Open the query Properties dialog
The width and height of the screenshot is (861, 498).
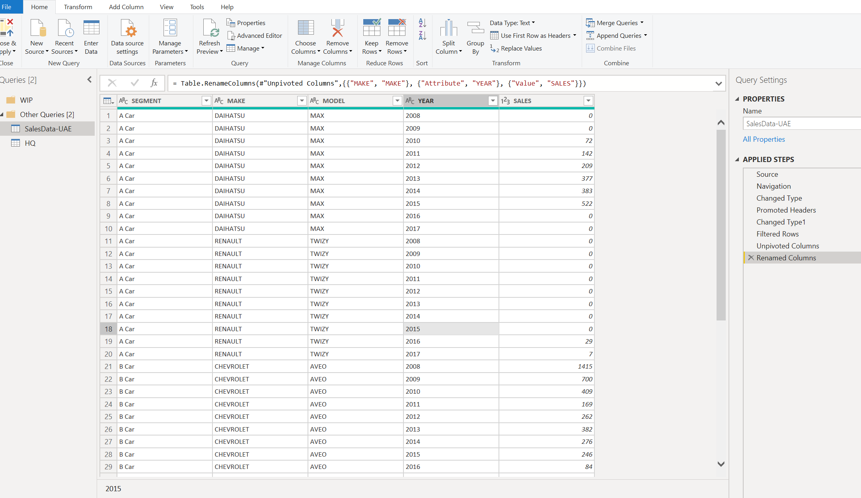[246, 23]
